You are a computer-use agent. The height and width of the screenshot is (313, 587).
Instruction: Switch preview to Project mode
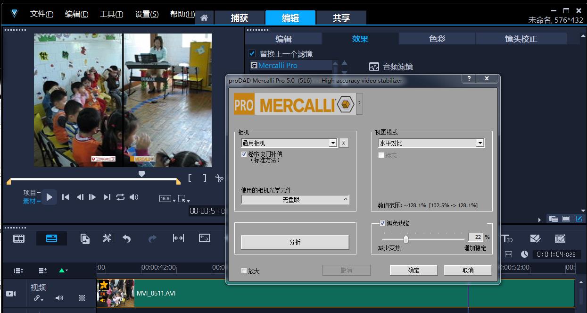(x=30, y=193)
